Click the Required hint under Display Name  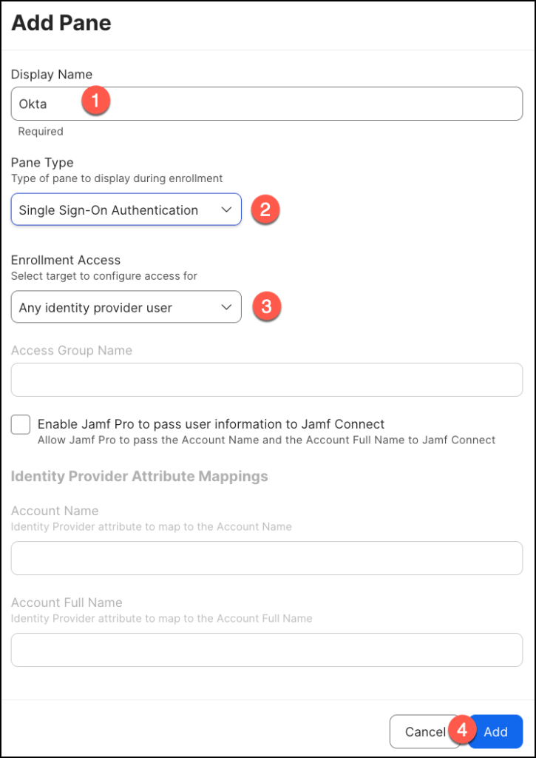click(x=41, y=132)
